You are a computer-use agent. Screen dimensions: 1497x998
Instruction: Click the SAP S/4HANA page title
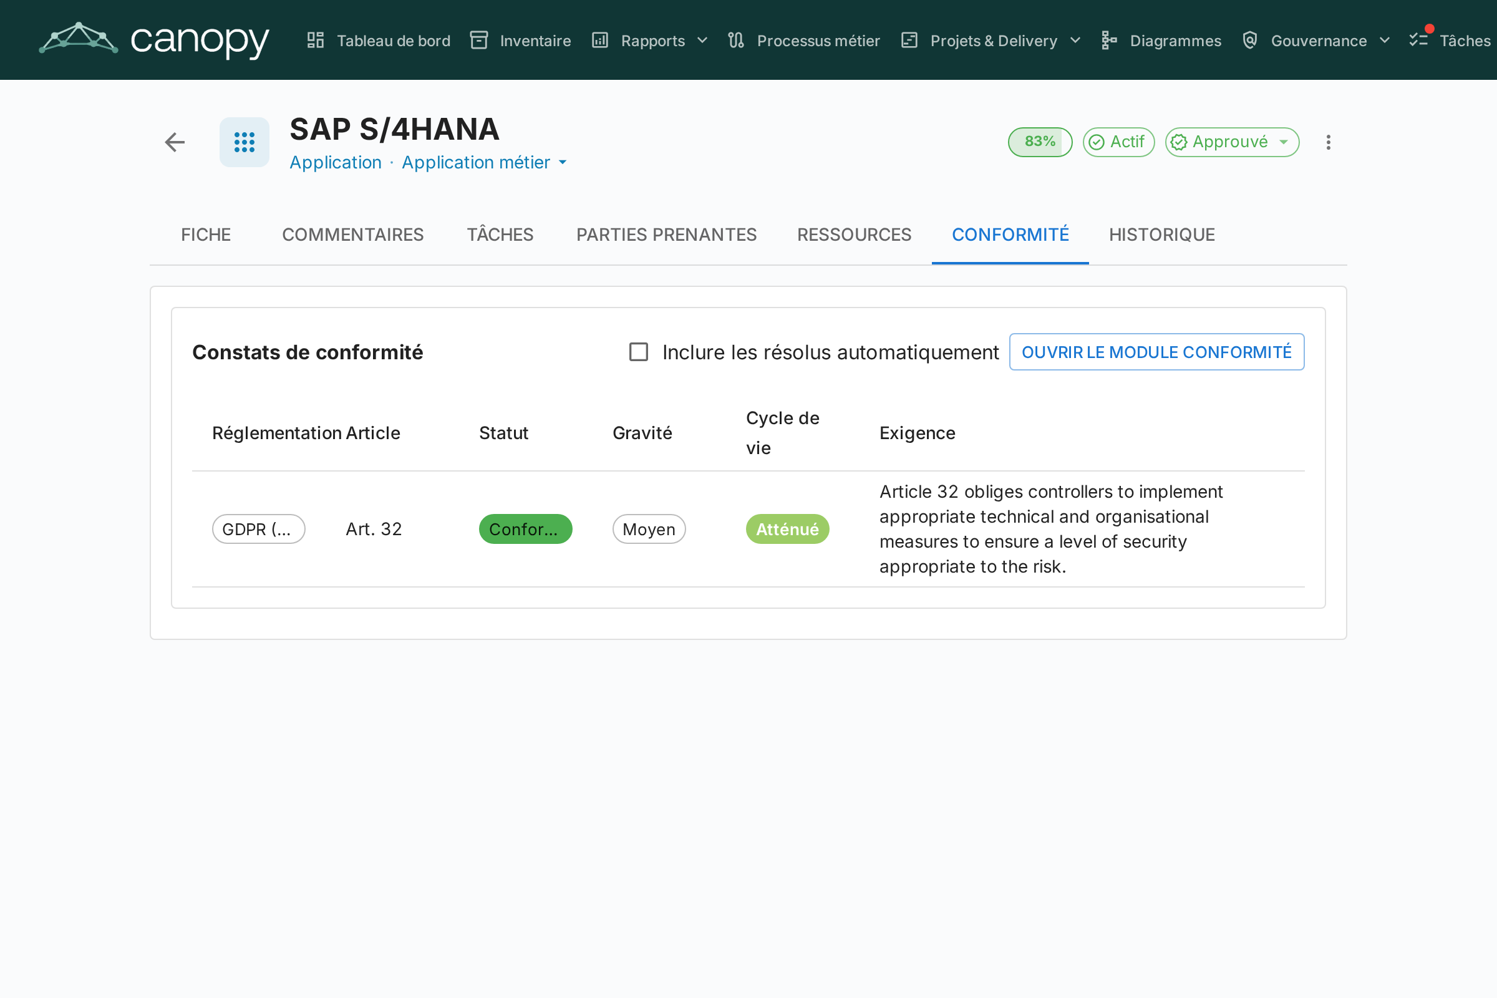[x=394, y=130]
